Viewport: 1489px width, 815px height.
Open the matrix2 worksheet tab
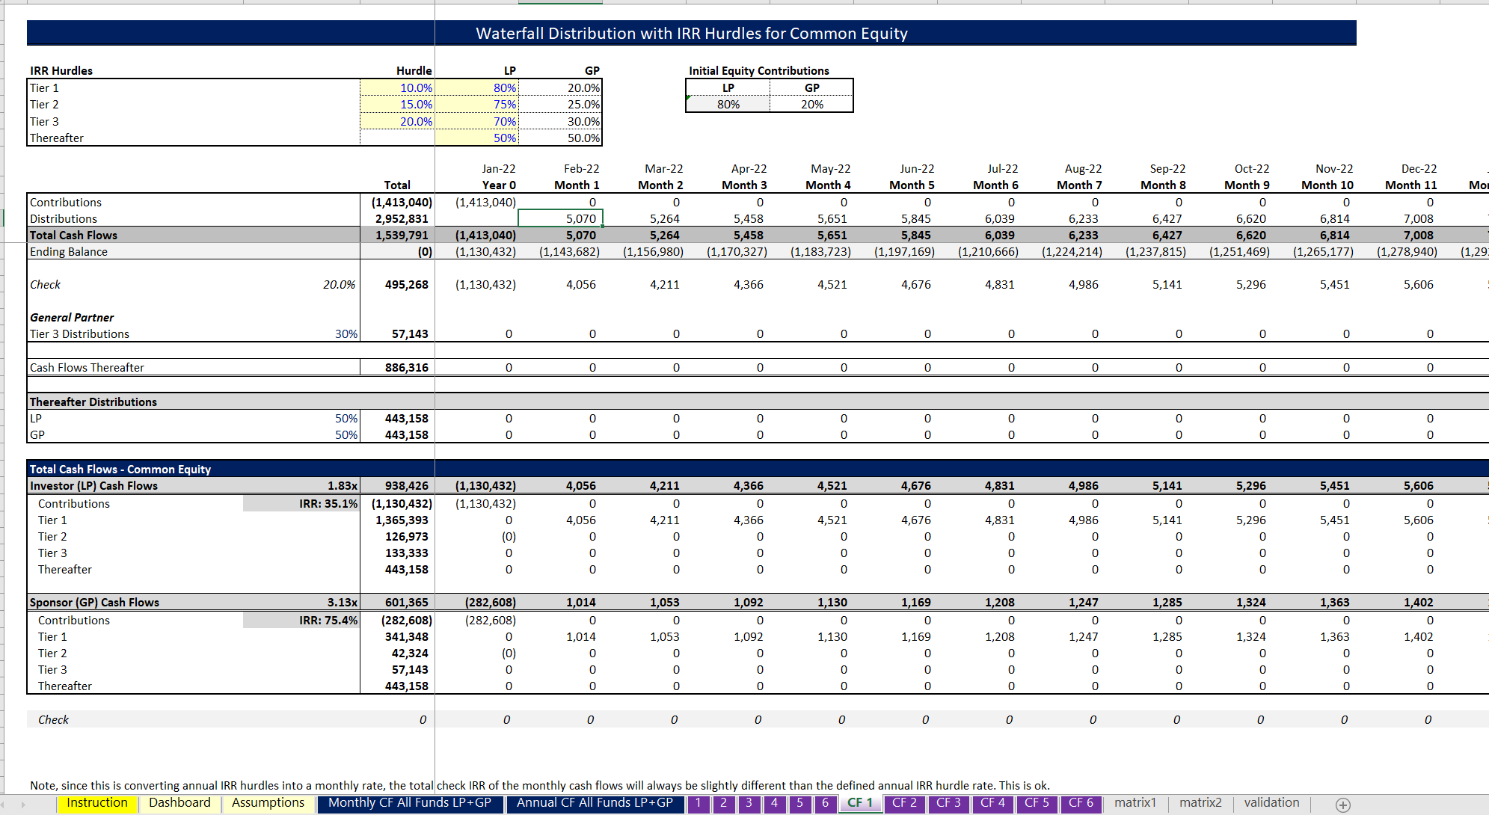click(x=1201, y=803)
